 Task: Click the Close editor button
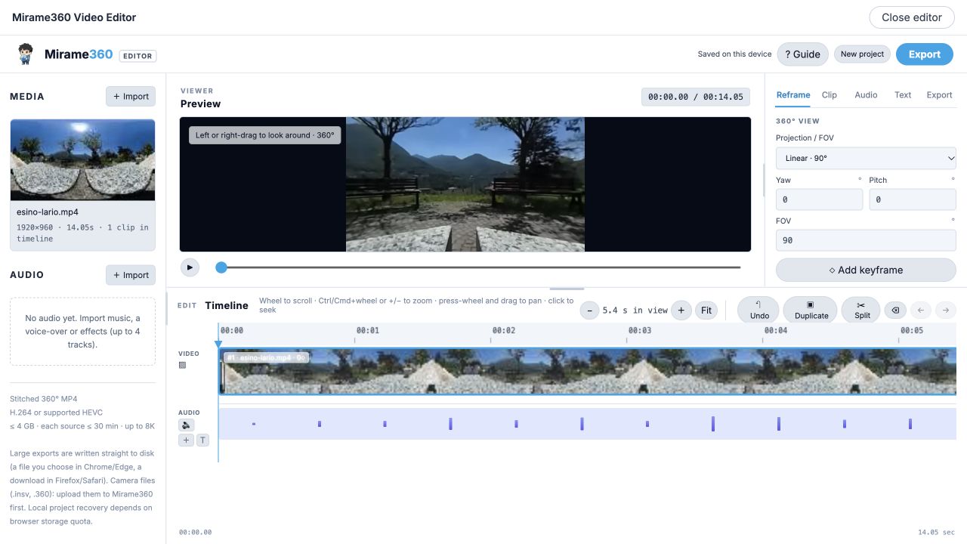(x=912, y=17)
